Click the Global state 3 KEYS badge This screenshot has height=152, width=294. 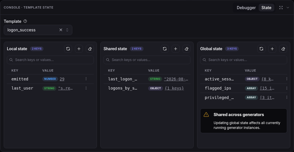tap(232, 48)
